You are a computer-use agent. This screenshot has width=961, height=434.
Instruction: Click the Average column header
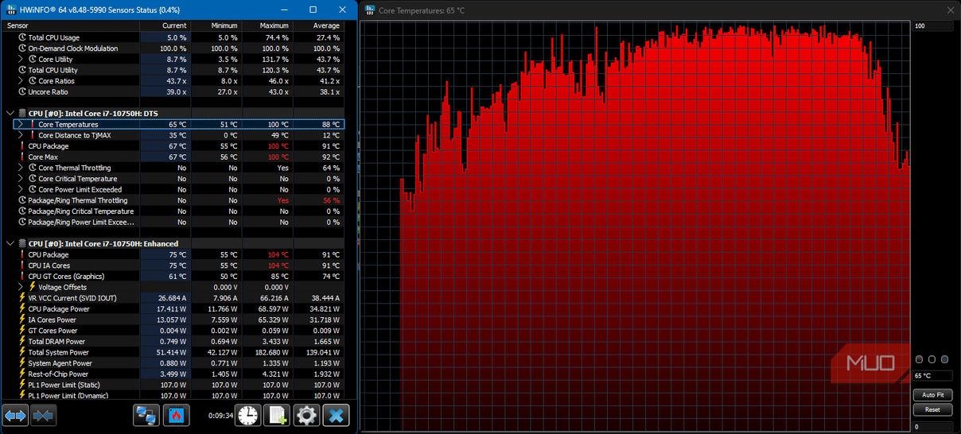tap(318, 25)
